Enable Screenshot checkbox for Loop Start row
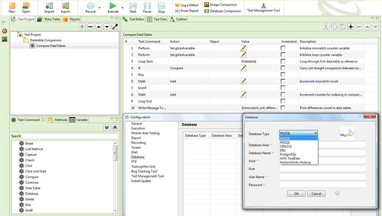 coord(283,61)
